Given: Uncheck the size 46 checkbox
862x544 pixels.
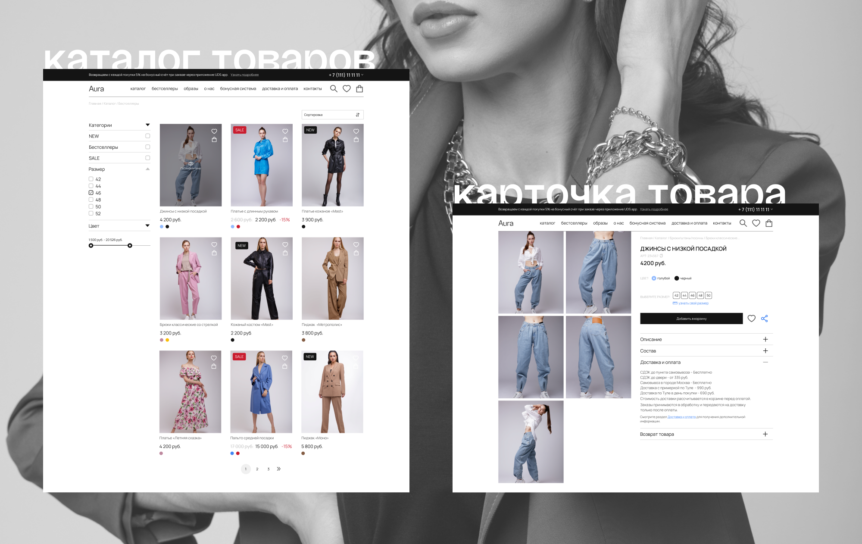Looking at the screenshot, I should (x=91, y=193).
